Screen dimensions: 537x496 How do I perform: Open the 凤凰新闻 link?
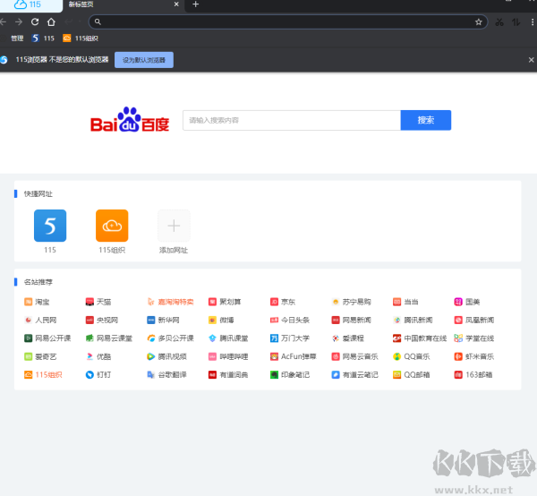coord(474,320)
